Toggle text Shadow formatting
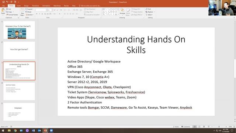The image size is (236, 133). [45, 14]
